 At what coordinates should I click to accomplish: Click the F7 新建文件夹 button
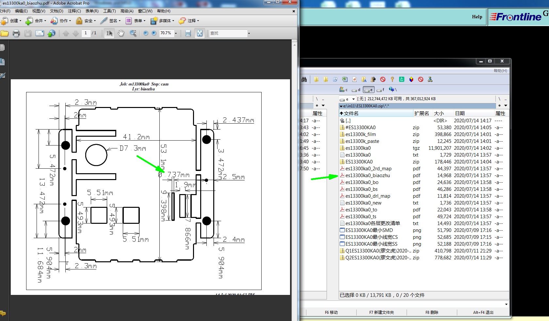pyautogui.click(x=381, y=312)
